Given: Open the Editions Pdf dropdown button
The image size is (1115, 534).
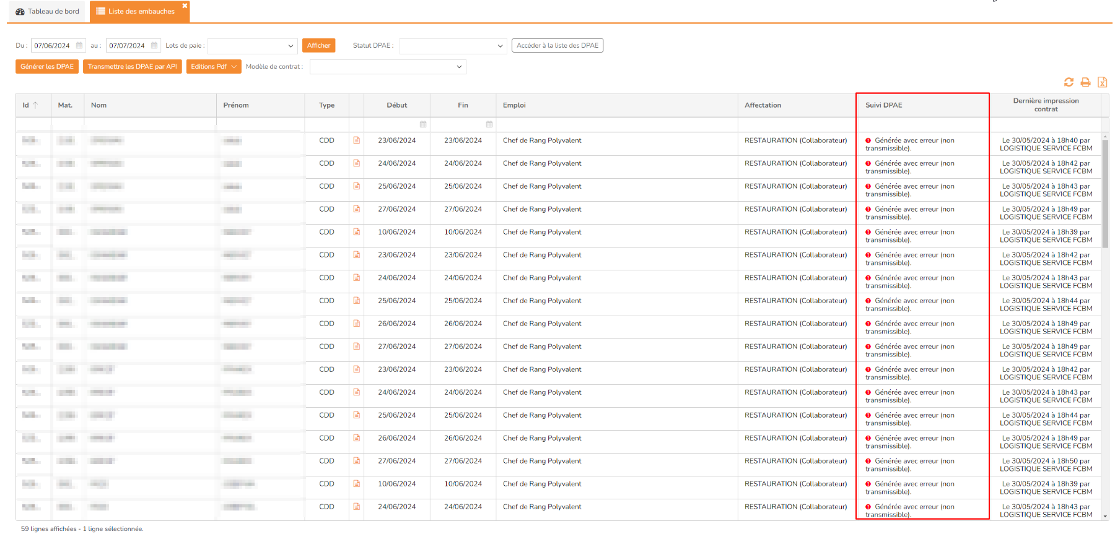Looking at the screenshot, I should point(213,67).
